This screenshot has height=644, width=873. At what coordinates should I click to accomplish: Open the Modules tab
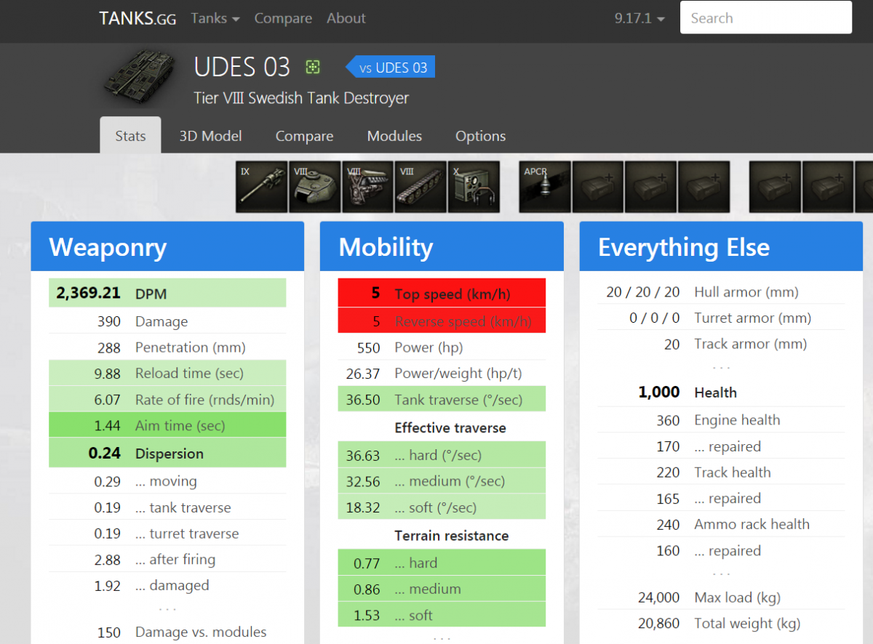point(394,136)
